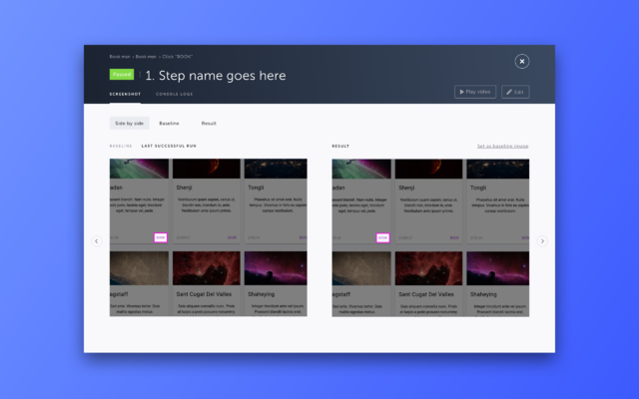Click the step name title text
This screenshot has width=639, height=399.
coord(215,76)
